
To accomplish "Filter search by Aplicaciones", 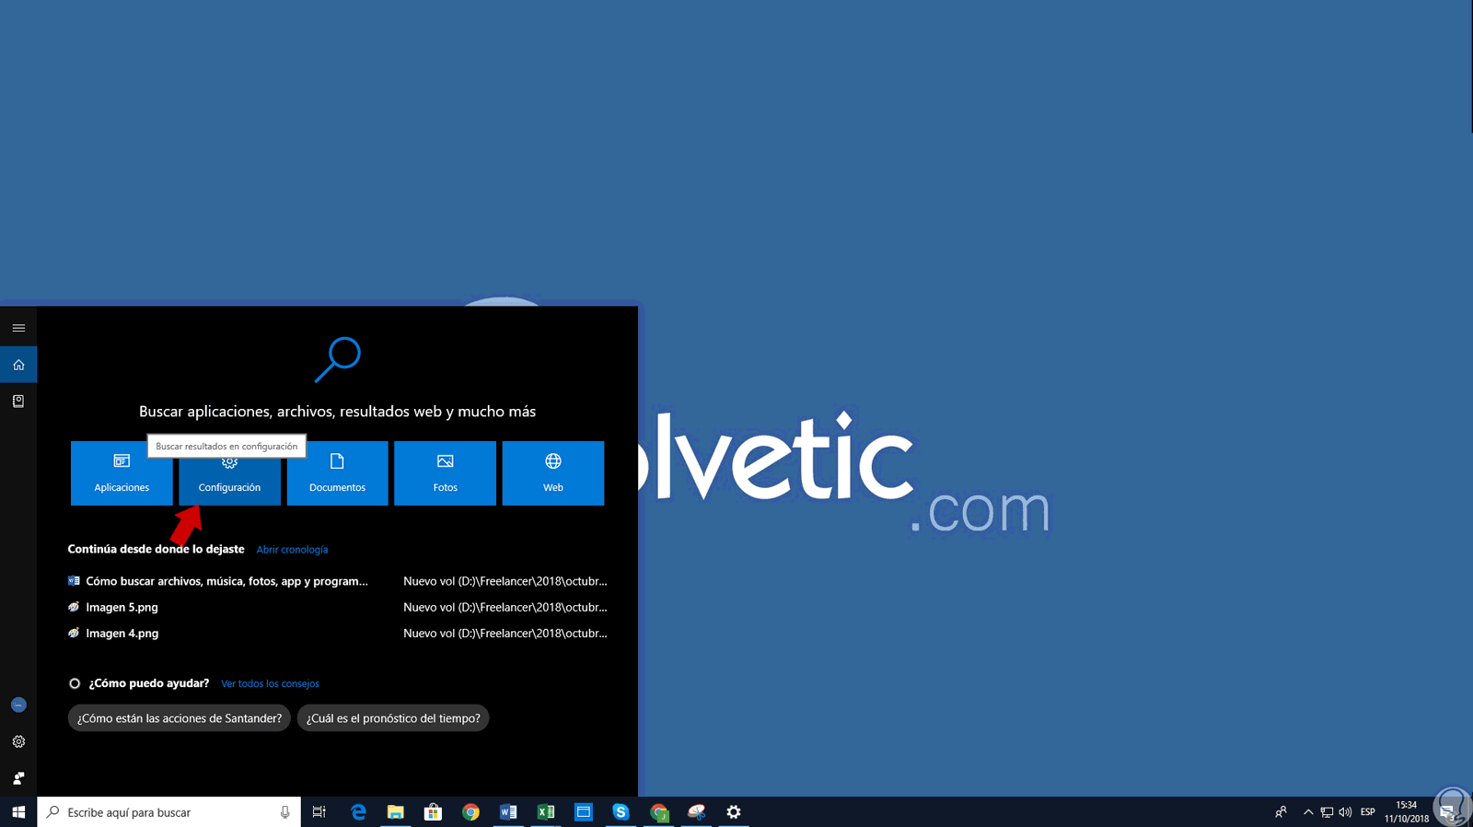I will pos(122,473).
